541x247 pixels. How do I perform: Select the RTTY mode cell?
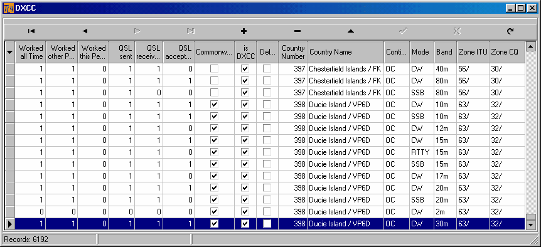[x=422, y=152]
